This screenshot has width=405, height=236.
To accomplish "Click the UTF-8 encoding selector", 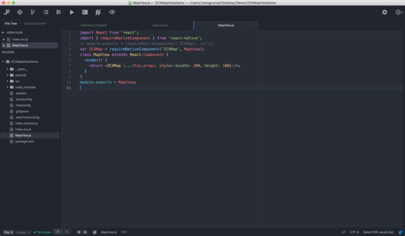I will [354, 232].
